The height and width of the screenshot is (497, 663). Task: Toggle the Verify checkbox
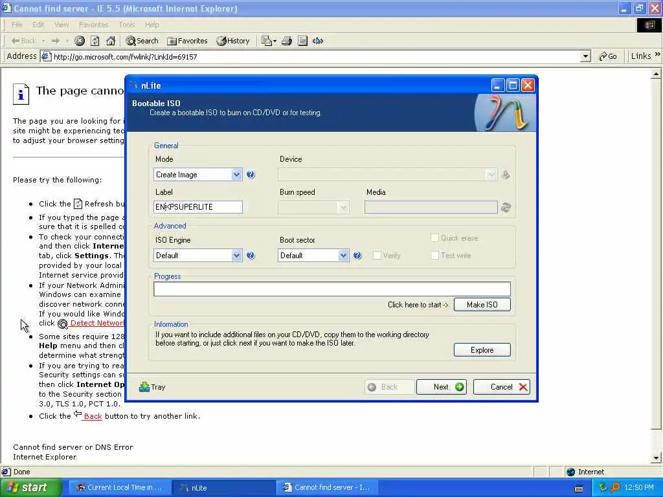[x=377, y=255]
